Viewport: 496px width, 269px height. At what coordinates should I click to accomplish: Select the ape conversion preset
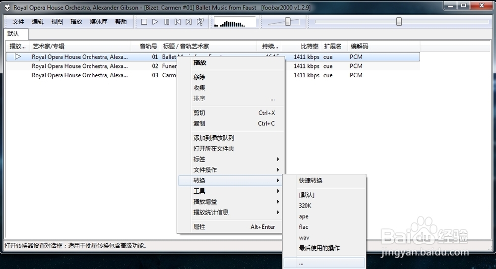(324, 216)
